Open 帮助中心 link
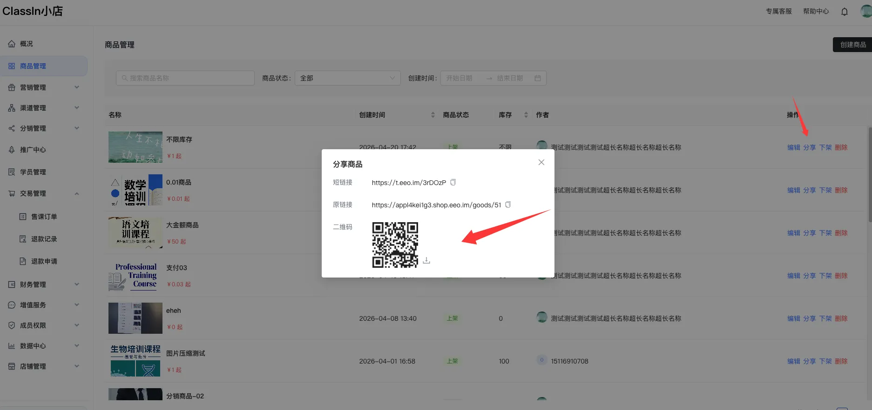This screenshot has width=872, height=410. (816, 11)
